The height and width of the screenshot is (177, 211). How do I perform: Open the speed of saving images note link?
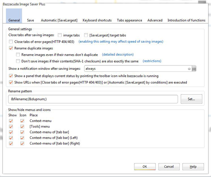pyautogui.click(x=121, y=41)
